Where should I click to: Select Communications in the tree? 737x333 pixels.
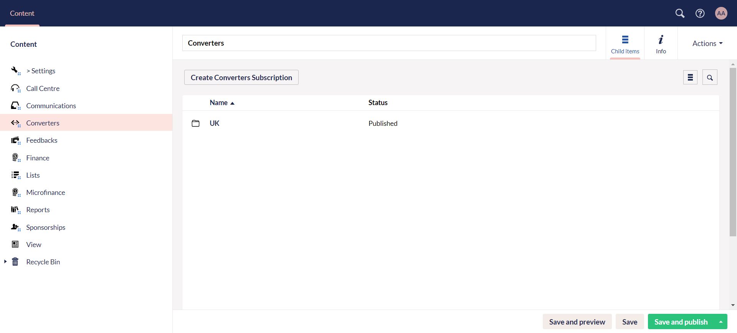(51, 106)
